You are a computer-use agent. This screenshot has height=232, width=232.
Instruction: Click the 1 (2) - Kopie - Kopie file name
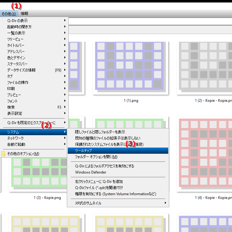(x=213, y=101)
